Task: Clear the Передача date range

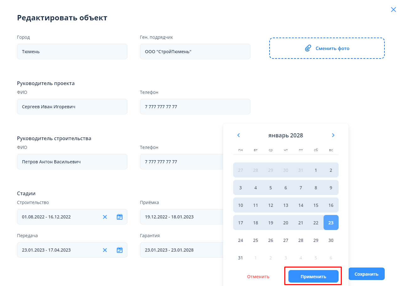Action: pyautogui.click(x=105, y=250)
